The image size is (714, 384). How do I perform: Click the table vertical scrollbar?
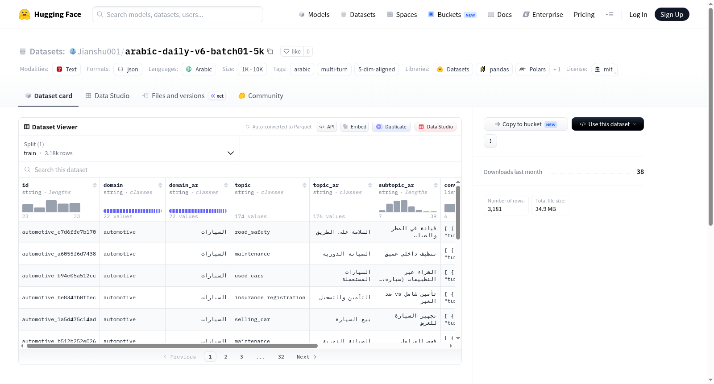(x=458, y=213)
